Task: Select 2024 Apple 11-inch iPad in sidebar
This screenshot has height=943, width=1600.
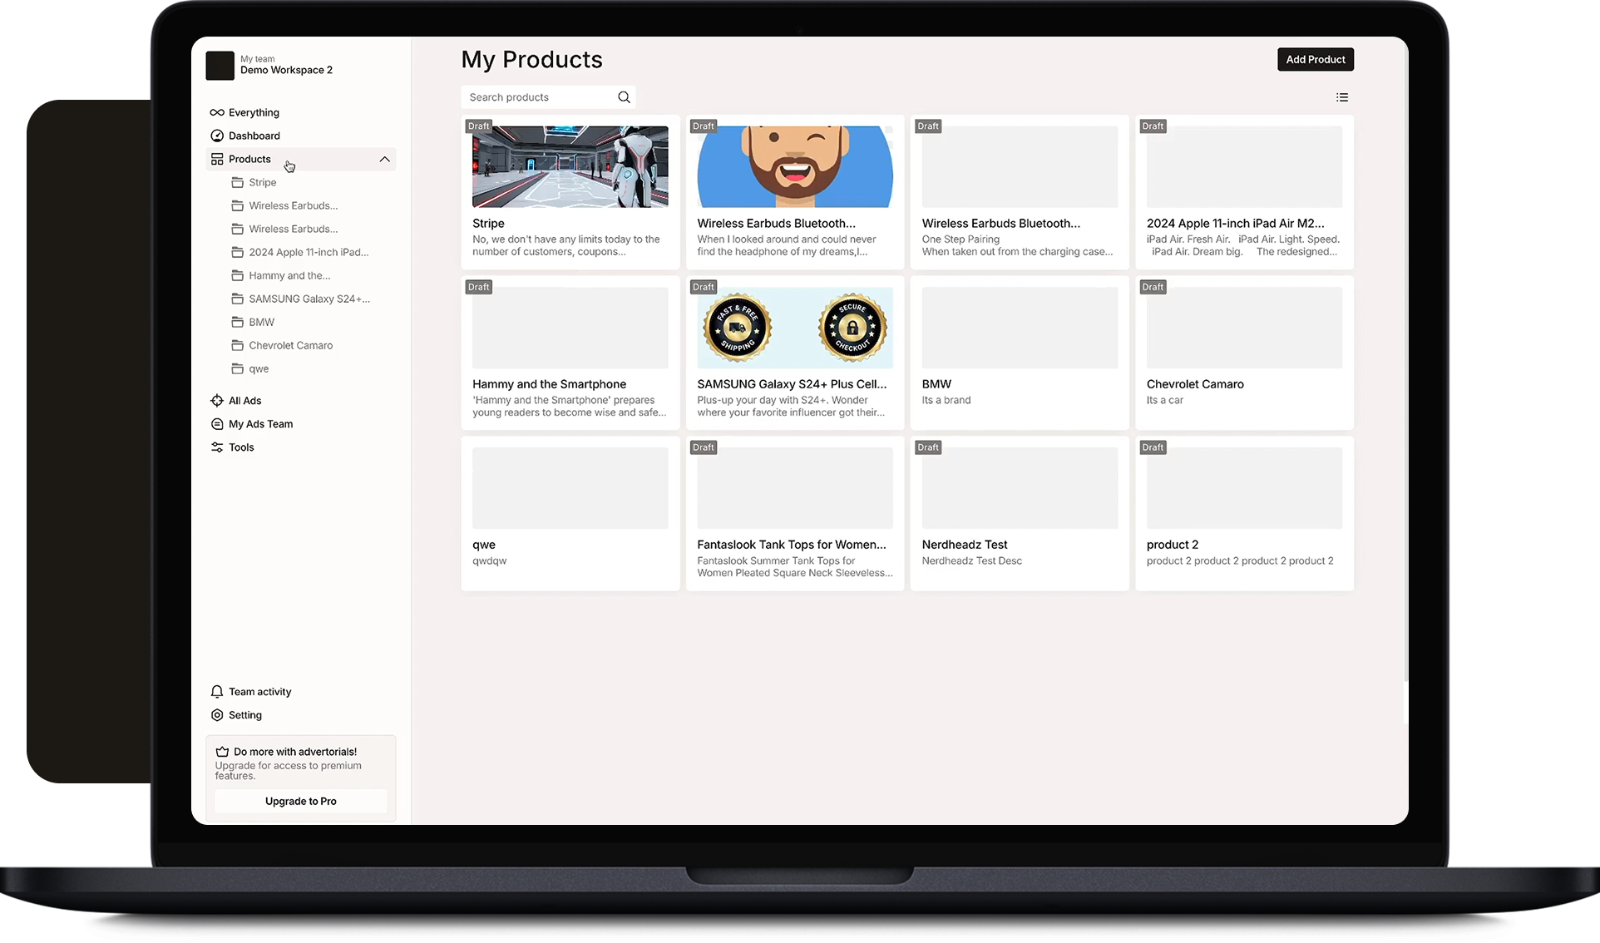Action: point(309,252)
